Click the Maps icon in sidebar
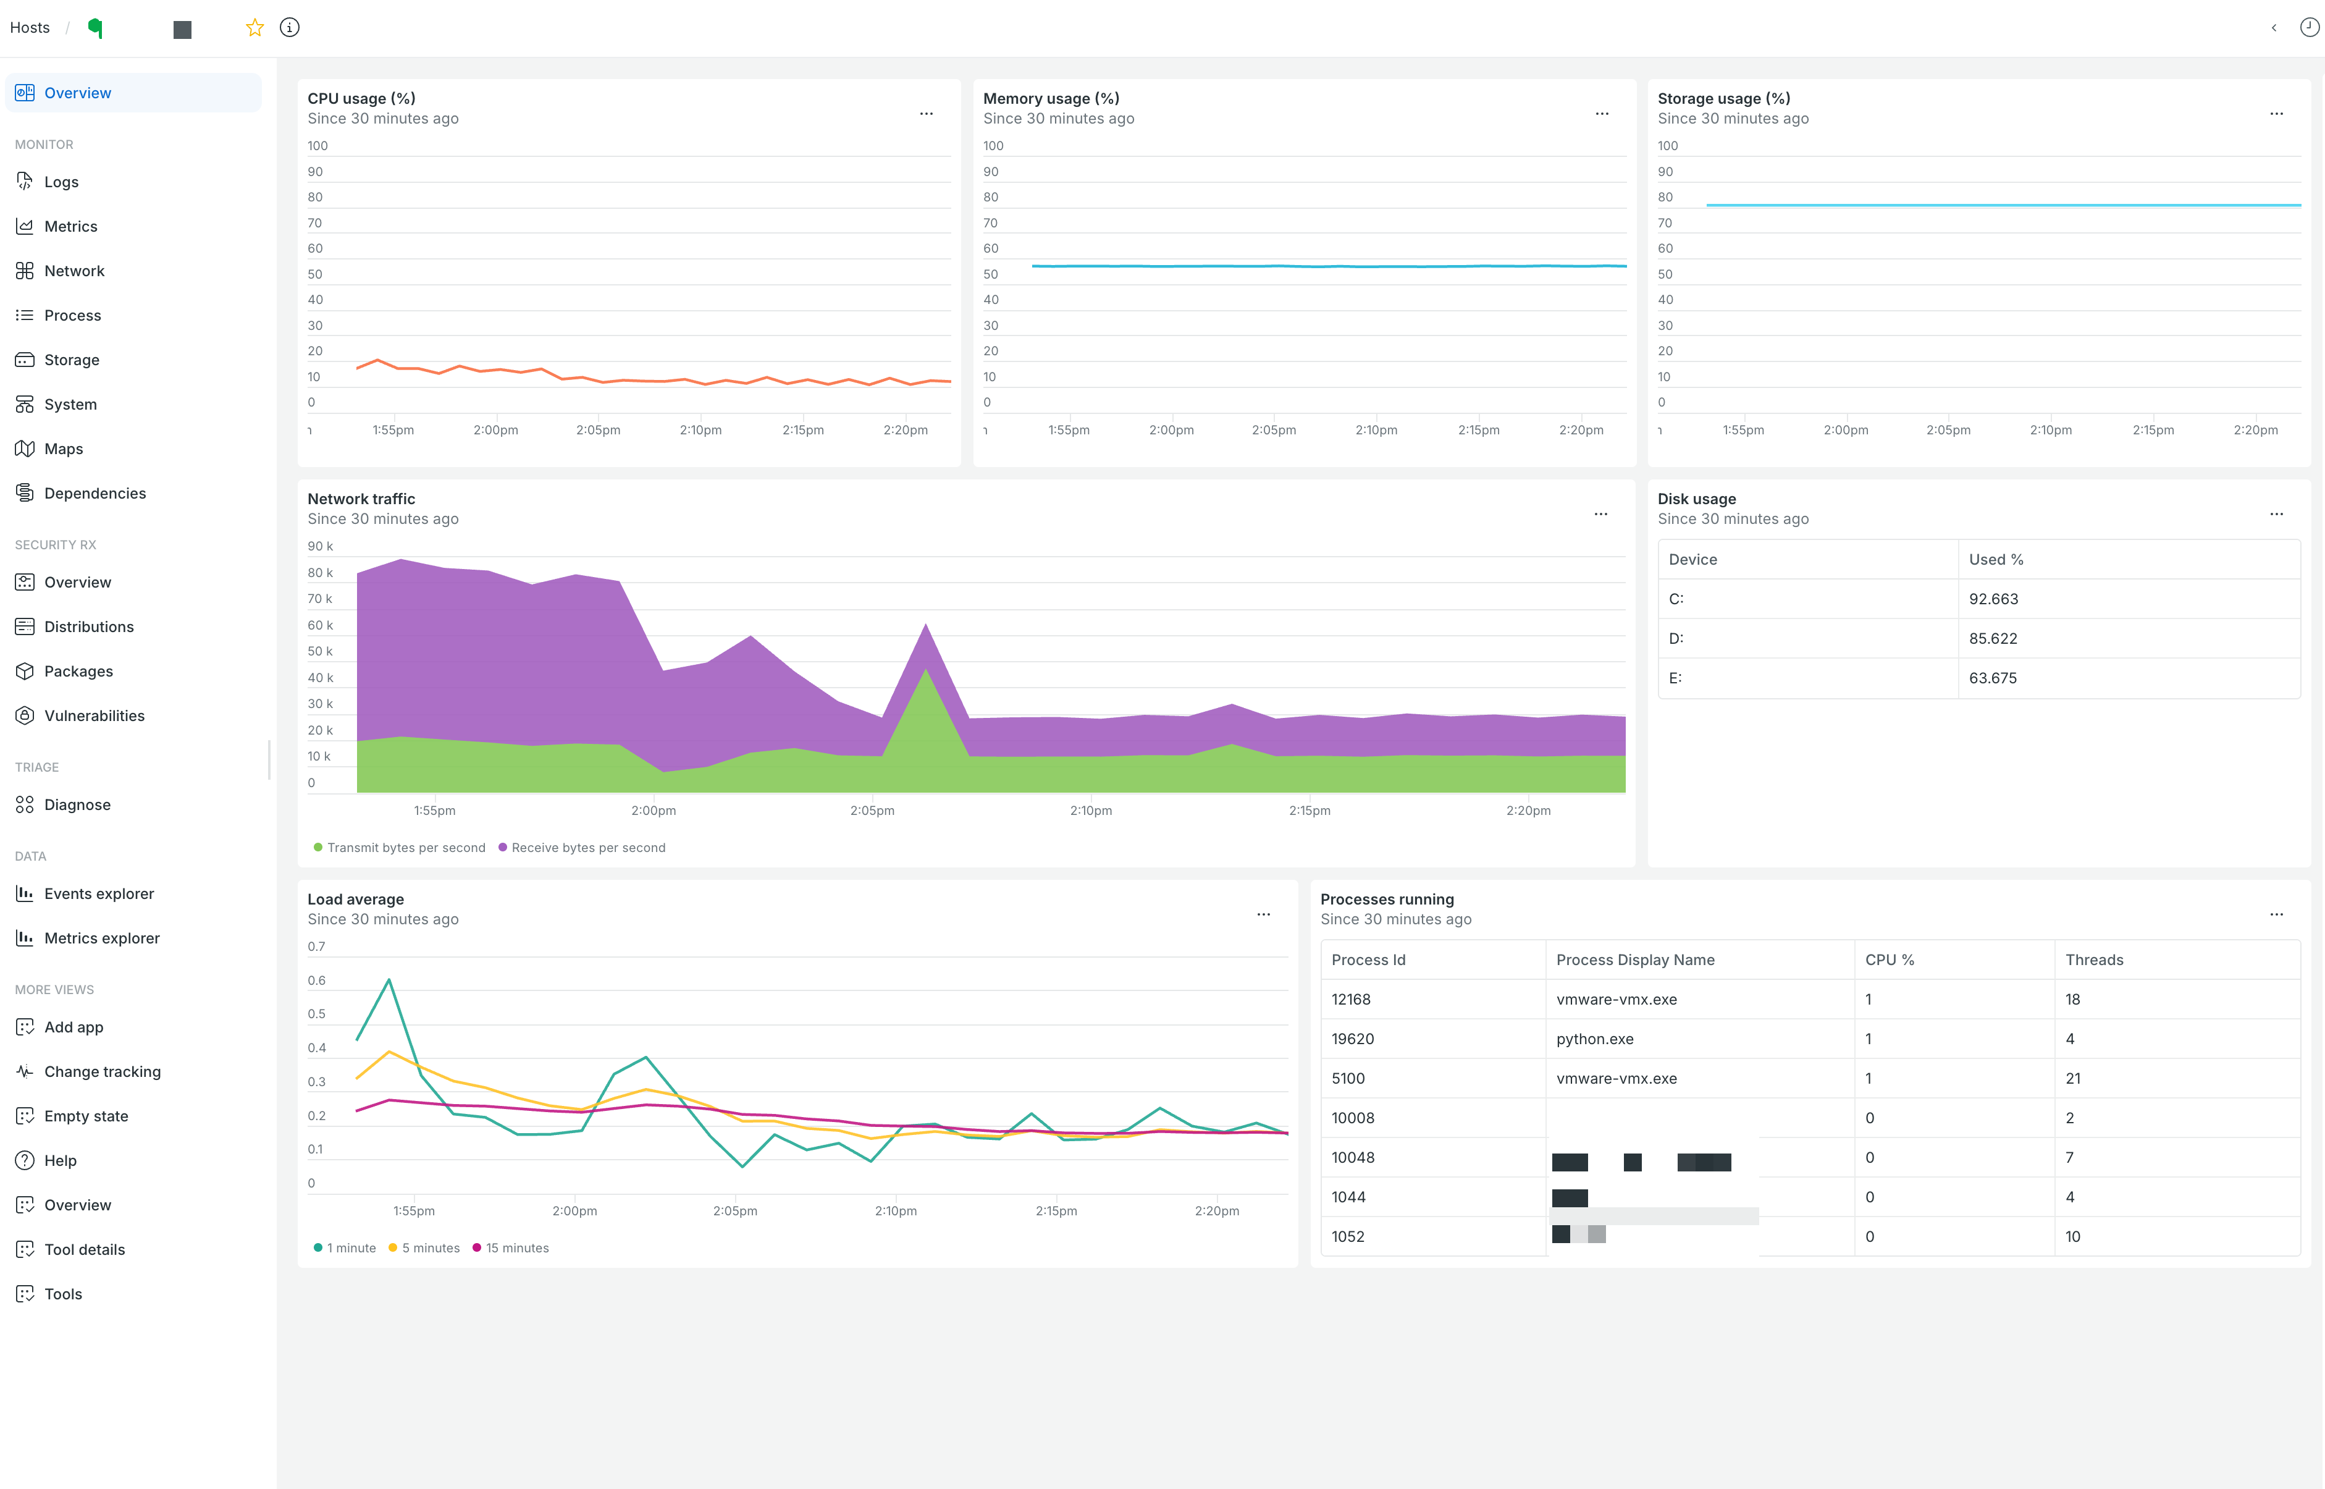The height and width of the screenshot is (1489, 2325). pyautogui.click(x=25, y=449)
